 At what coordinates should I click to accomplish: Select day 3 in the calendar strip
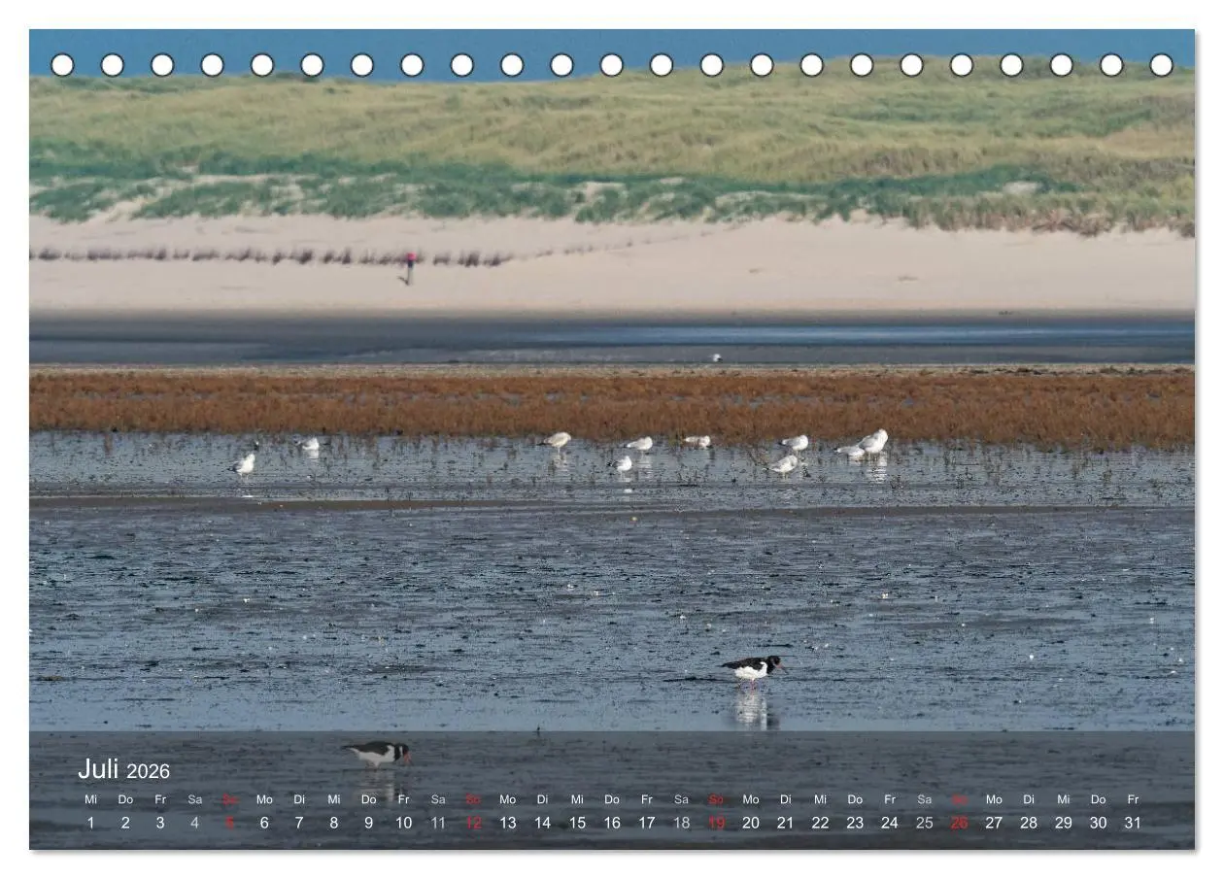coord(160,823)
